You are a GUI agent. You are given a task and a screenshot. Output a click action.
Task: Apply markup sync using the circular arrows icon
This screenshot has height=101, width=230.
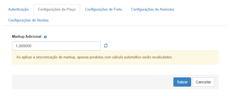click(106, 46)
